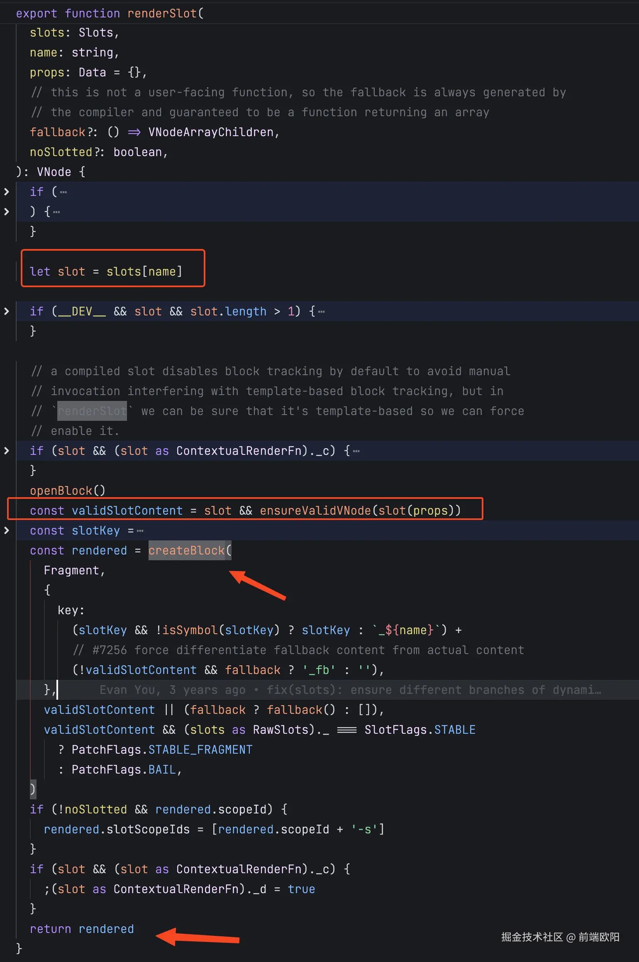Click "): VNode {" return type line
Image resolution: width=639 pixels, height=962 pixels.
[51, 172]
